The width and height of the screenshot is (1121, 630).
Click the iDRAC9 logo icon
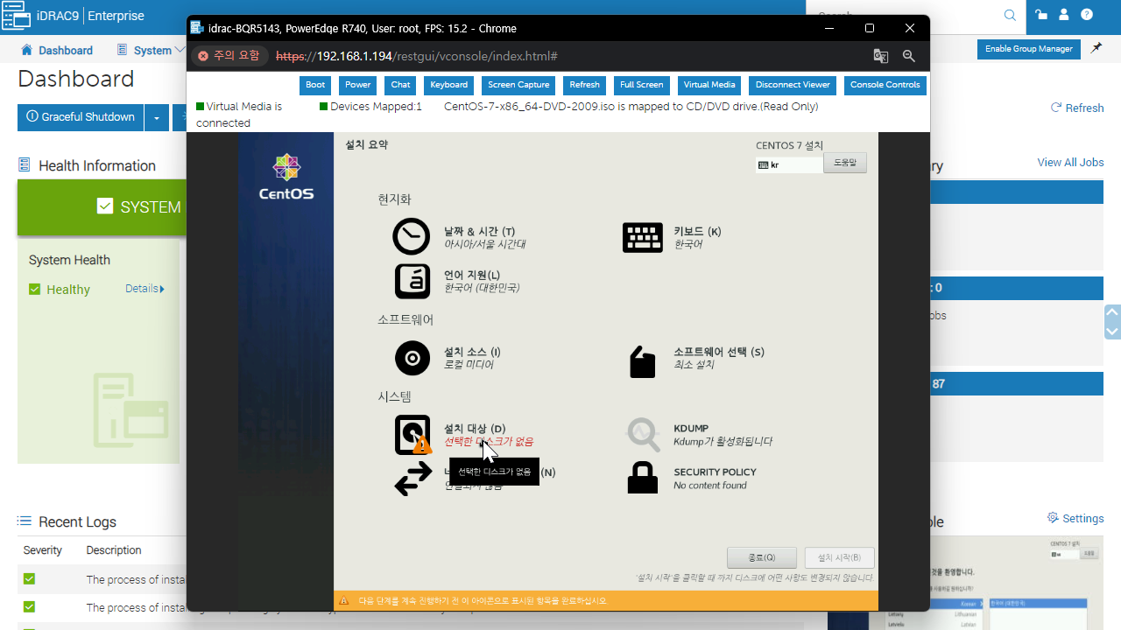pyautogui.click(x=17, y=16)
